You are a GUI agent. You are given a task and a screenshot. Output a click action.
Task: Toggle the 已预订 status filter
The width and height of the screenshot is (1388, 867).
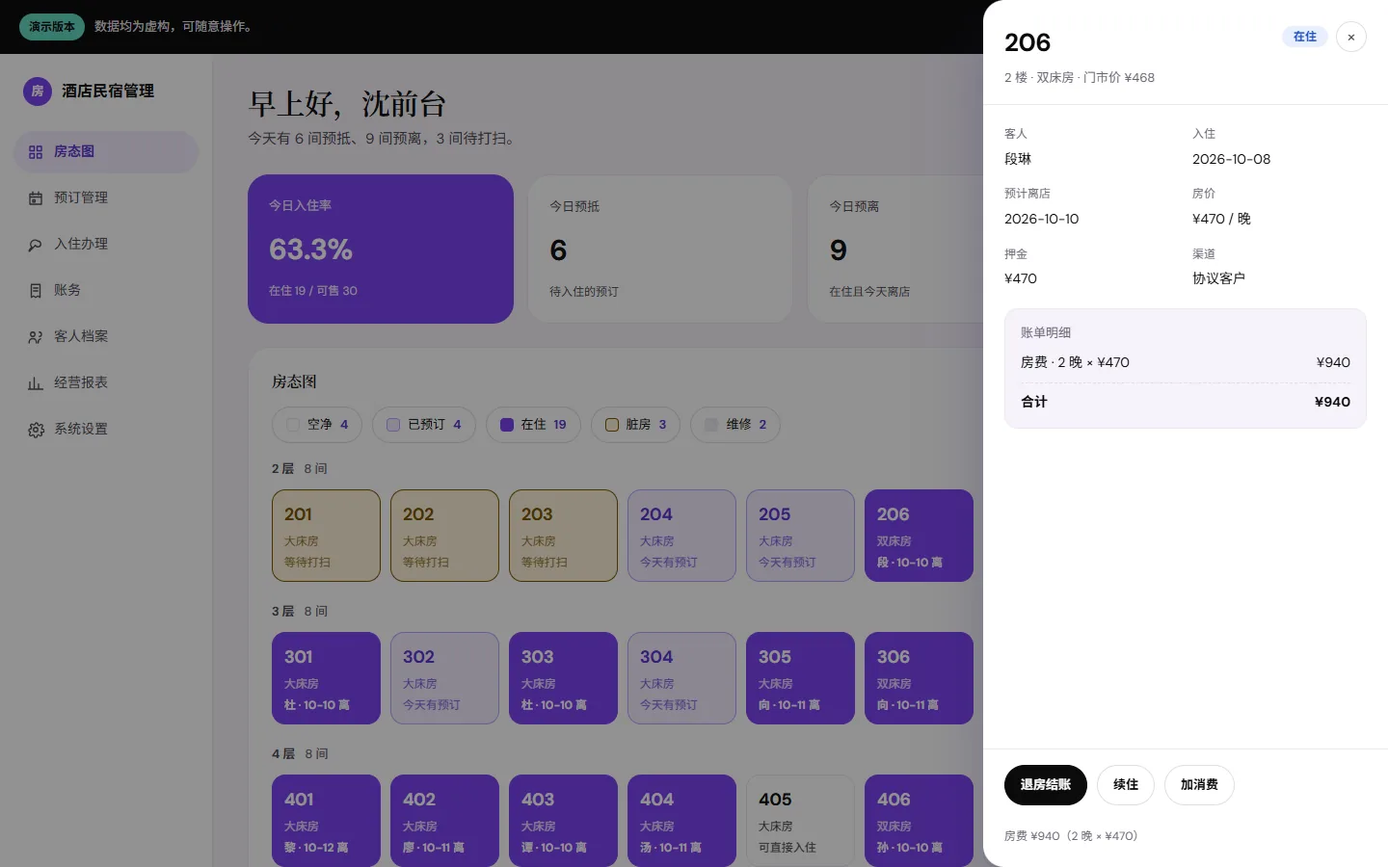pos(424,425)
